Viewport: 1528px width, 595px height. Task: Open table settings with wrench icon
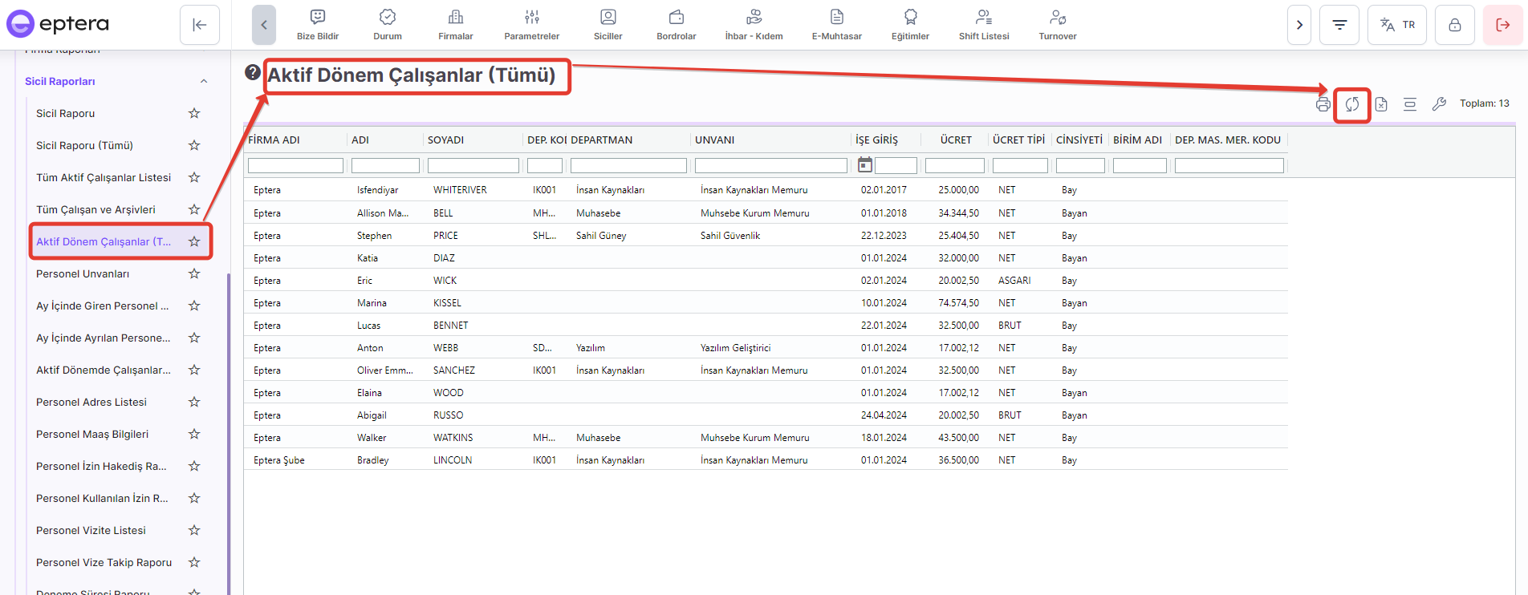tap(1439, 104)
